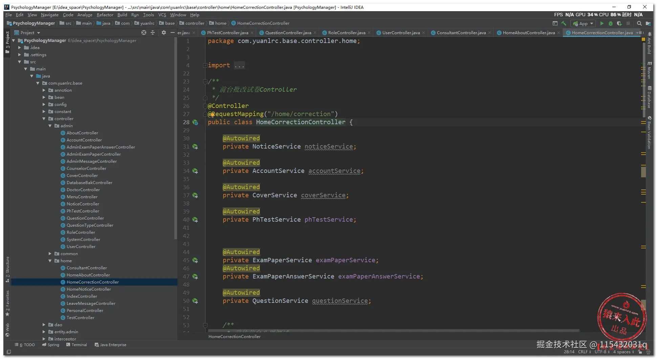Click the Spring bean gutter icon beside noticeService
This screenshot has height=359, width=657.
coord(195,147)
